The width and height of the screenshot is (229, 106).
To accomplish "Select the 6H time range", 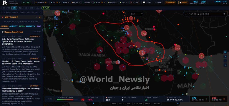I will click(9, 8).
